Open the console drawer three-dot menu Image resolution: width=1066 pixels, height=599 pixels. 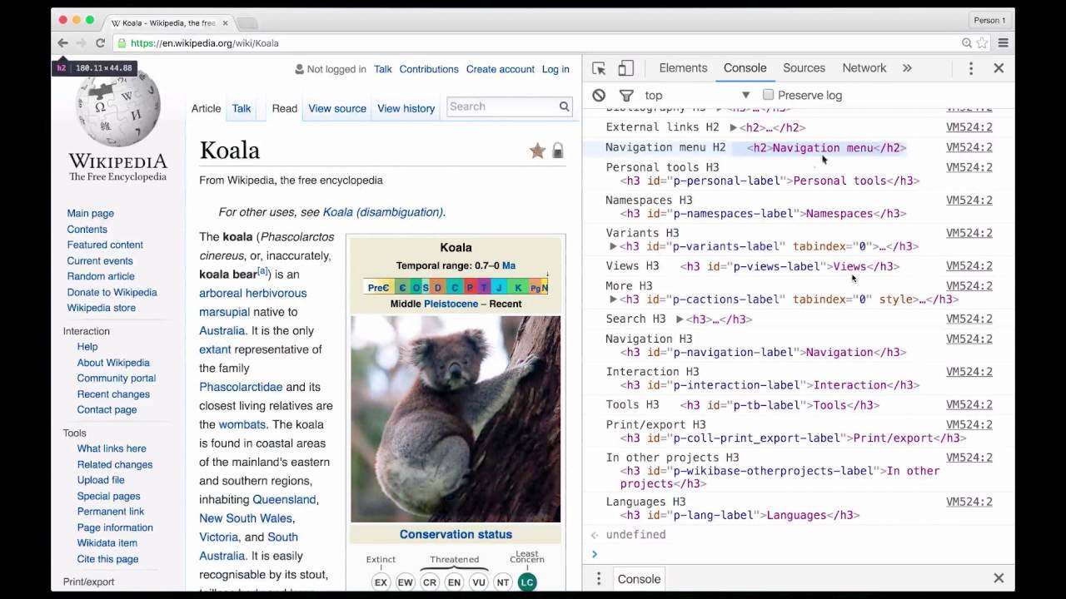tap(599, 579)
